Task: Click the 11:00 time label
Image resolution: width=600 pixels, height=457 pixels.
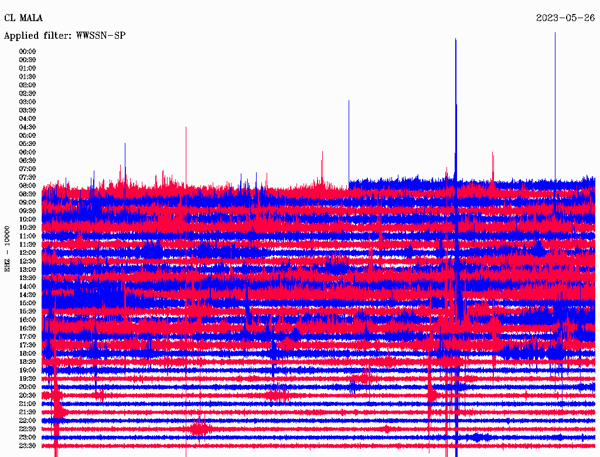Action: point(28,236)
